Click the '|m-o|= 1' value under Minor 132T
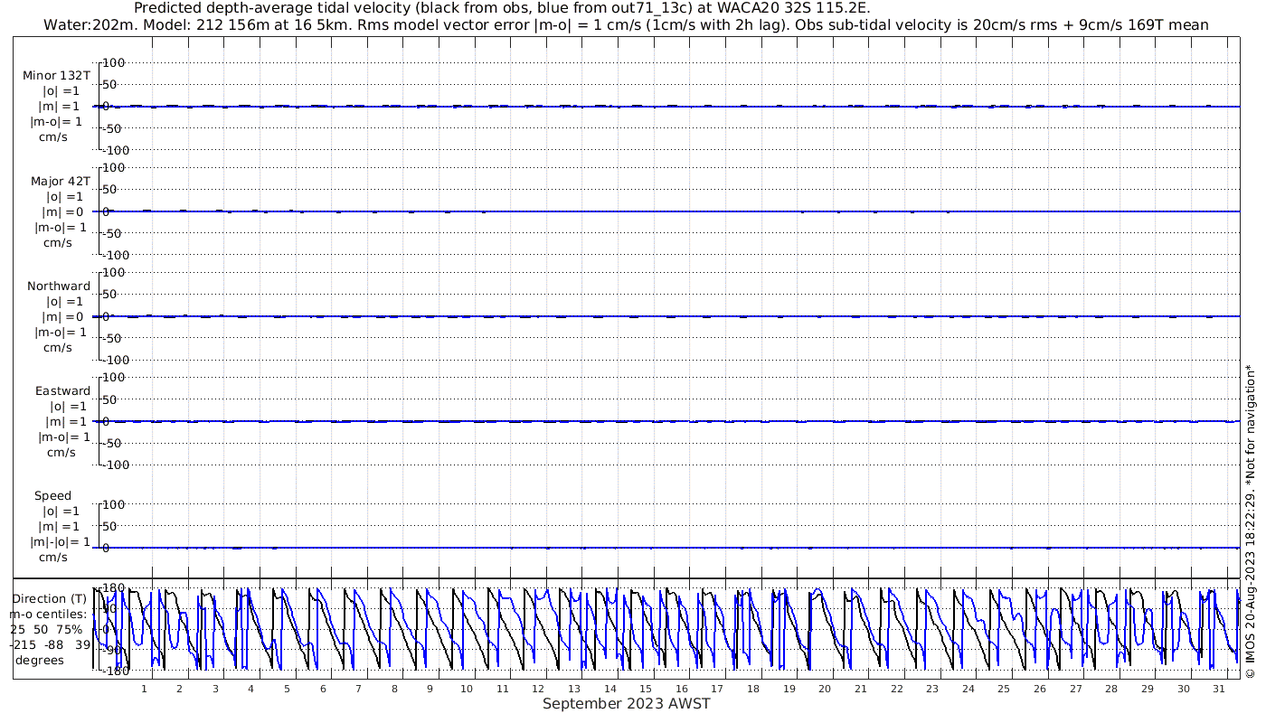This screenshot has width=1266, height=723. point(56,122)
